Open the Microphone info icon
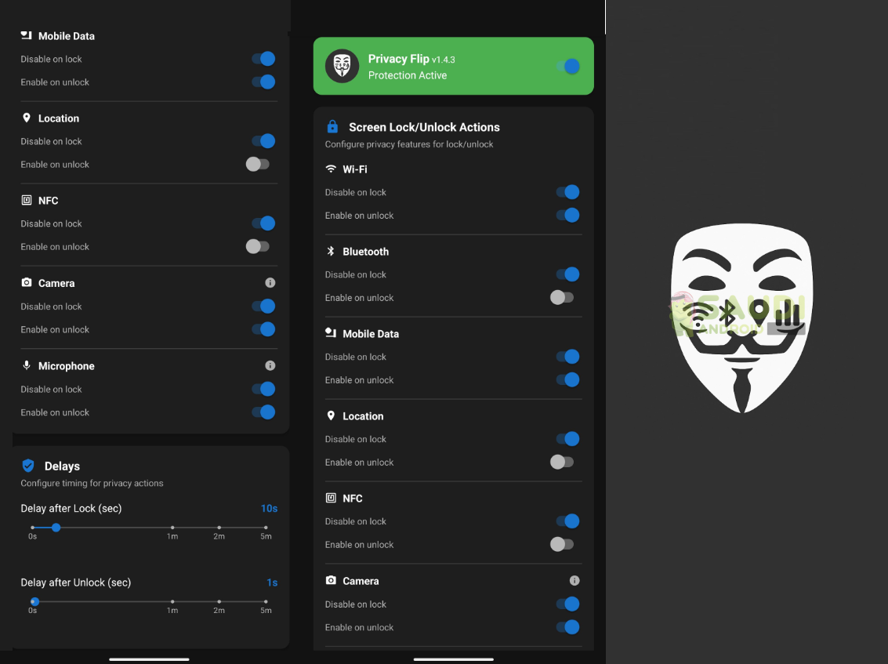Image resolution: width=888 pixels, height=664 pixels. tap(270, 365)
